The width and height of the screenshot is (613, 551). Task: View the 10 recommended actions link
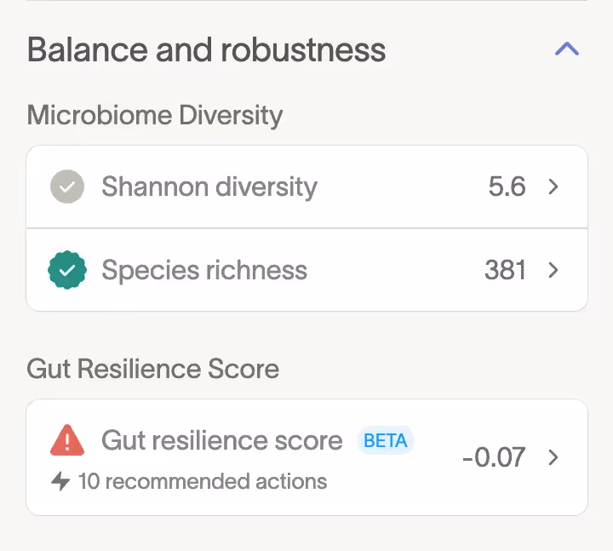pos(203,481)
